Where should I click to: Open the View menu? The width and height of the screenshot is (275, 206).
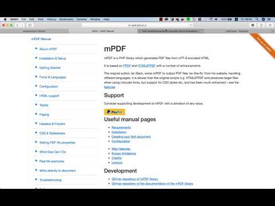tap(41, 19)
